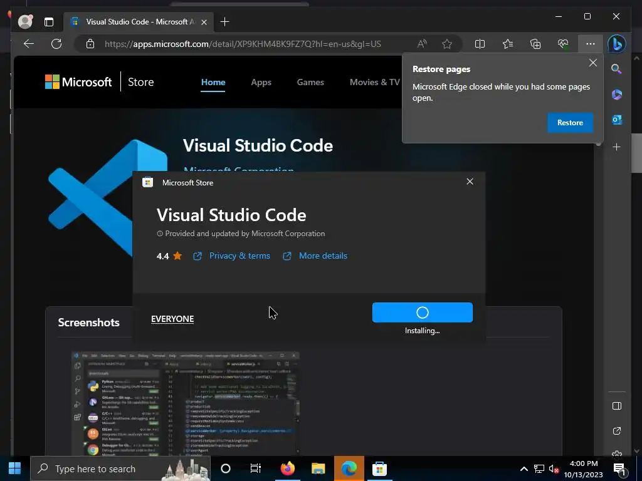Open Cortana circle on taskbar
This screenshot has height=481, width=642.
click(x=226, y=468)
